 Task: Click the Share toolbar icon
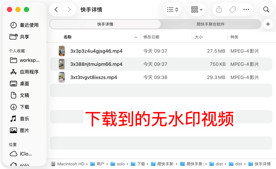tap(219, 9)
